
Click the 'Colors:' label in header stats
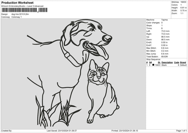tap(175, 5)
